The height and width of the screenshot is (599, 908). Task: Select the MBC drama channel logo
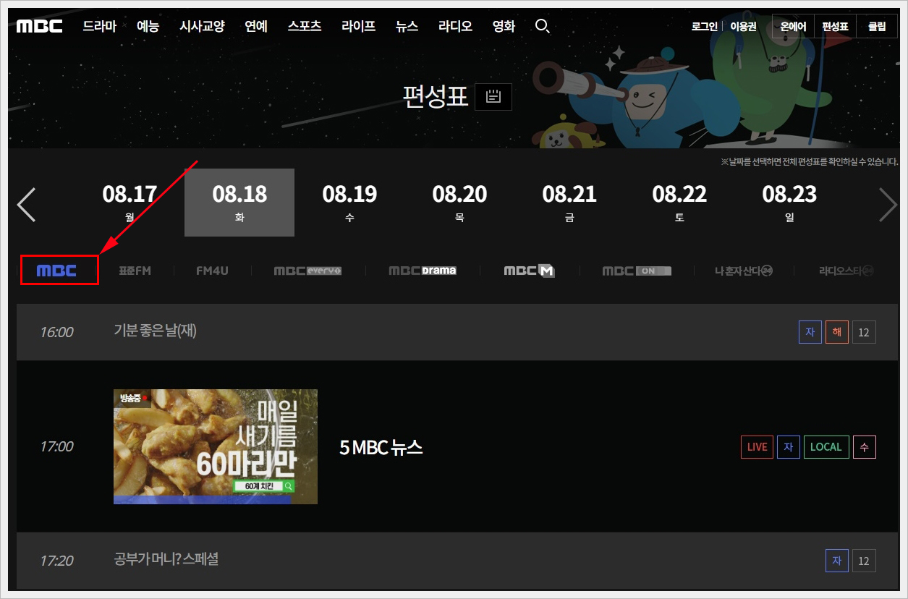(x=423, y=271)
